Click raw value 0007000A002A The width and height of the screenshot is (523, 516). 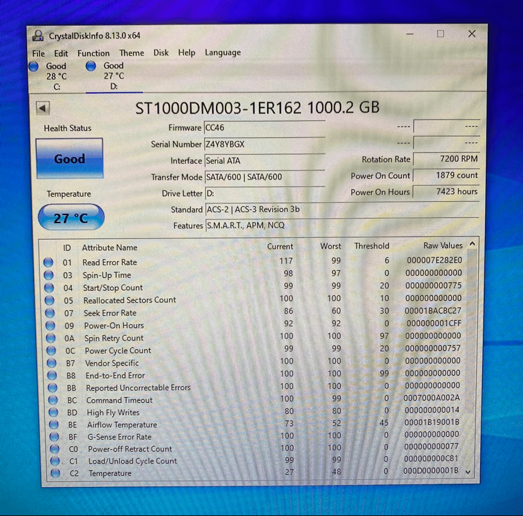click(x=431, y=398)
